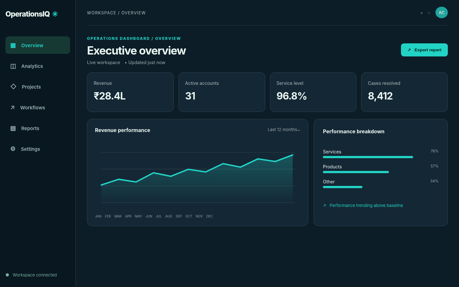
Task: Click the Services progress bar
Action: click(368, 157)
